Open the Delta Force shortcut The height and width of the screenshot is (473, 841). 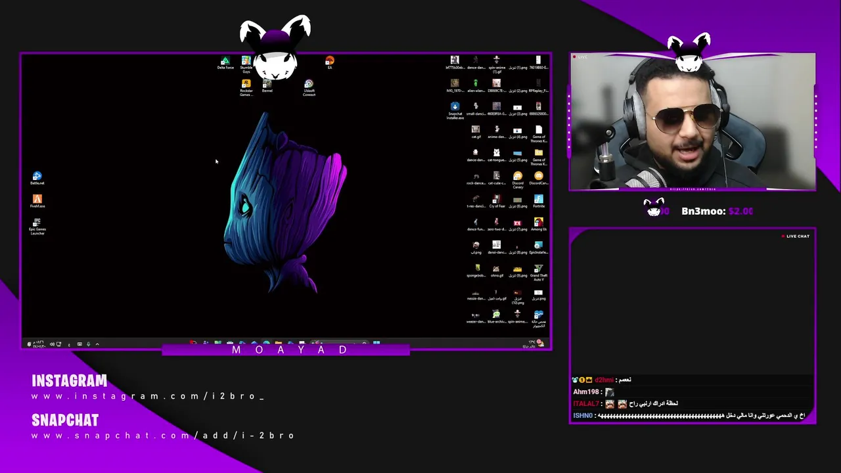coord(225,63)
